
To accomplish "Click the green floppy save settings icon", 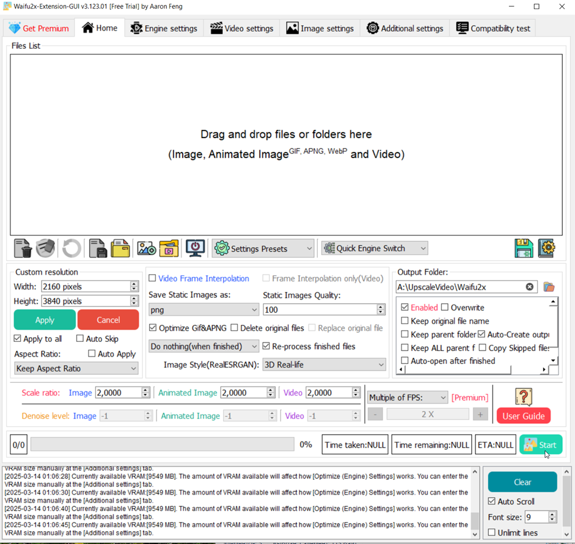I will [x=524, y=248].
